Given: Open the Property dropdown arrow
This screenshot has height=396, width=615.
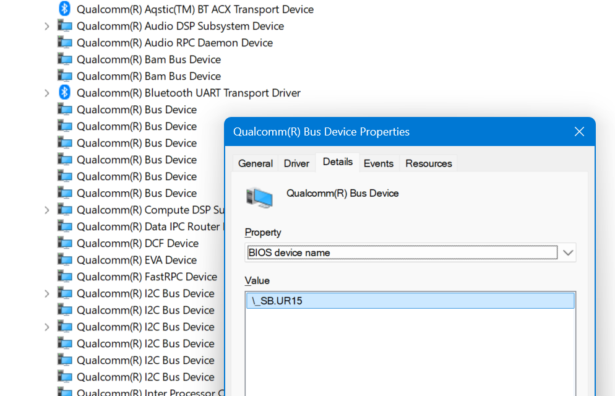Looking at the screenshot, I should pos(568,252).
